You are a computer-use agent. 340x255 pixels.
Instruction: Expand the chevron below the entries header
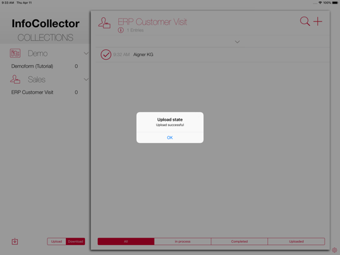[x=237, y=42]
